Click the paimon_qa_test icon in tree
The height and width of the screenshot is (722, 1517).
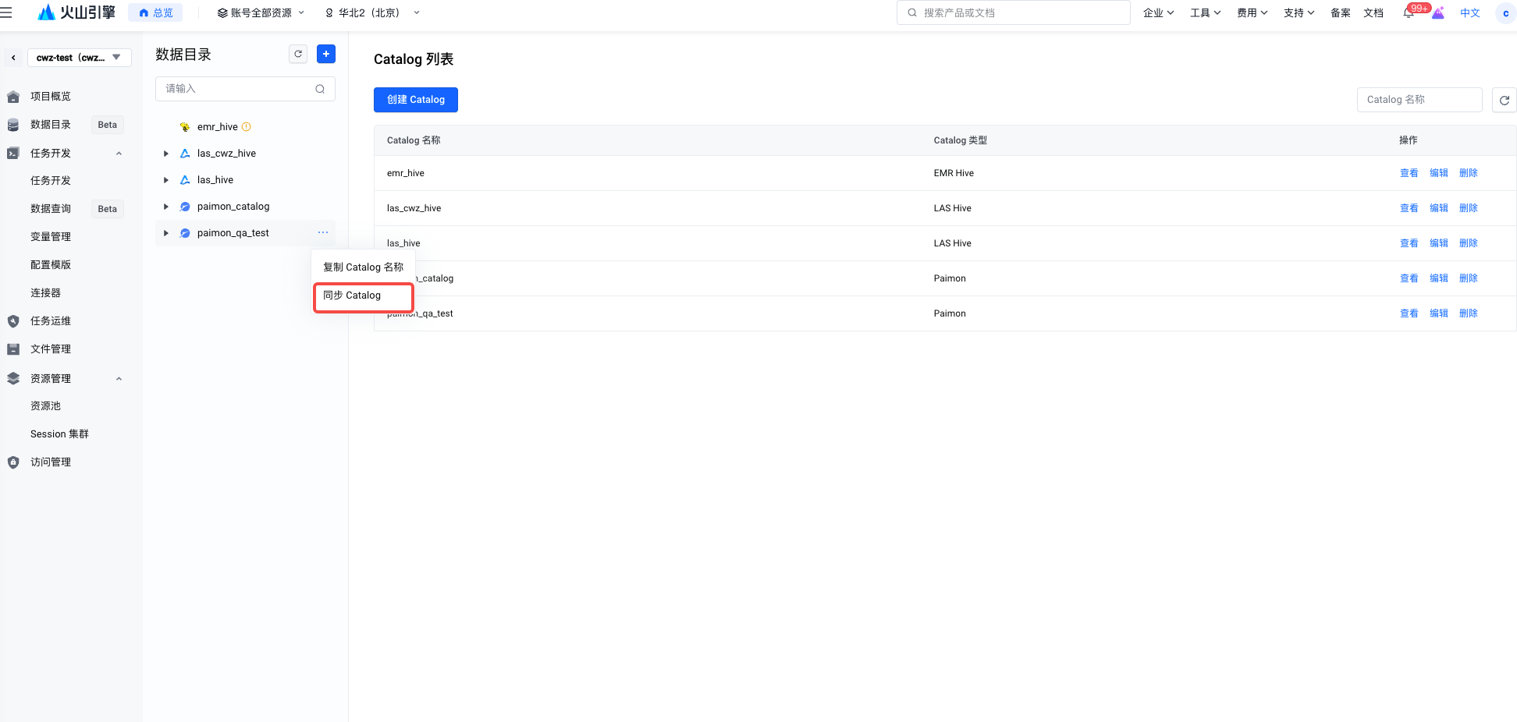(x=185, y=233)
